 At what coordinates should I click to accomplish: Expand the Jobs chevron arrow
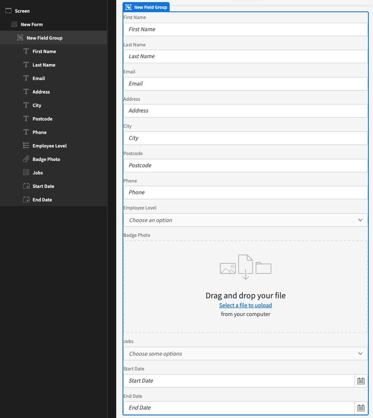[360, 354]
